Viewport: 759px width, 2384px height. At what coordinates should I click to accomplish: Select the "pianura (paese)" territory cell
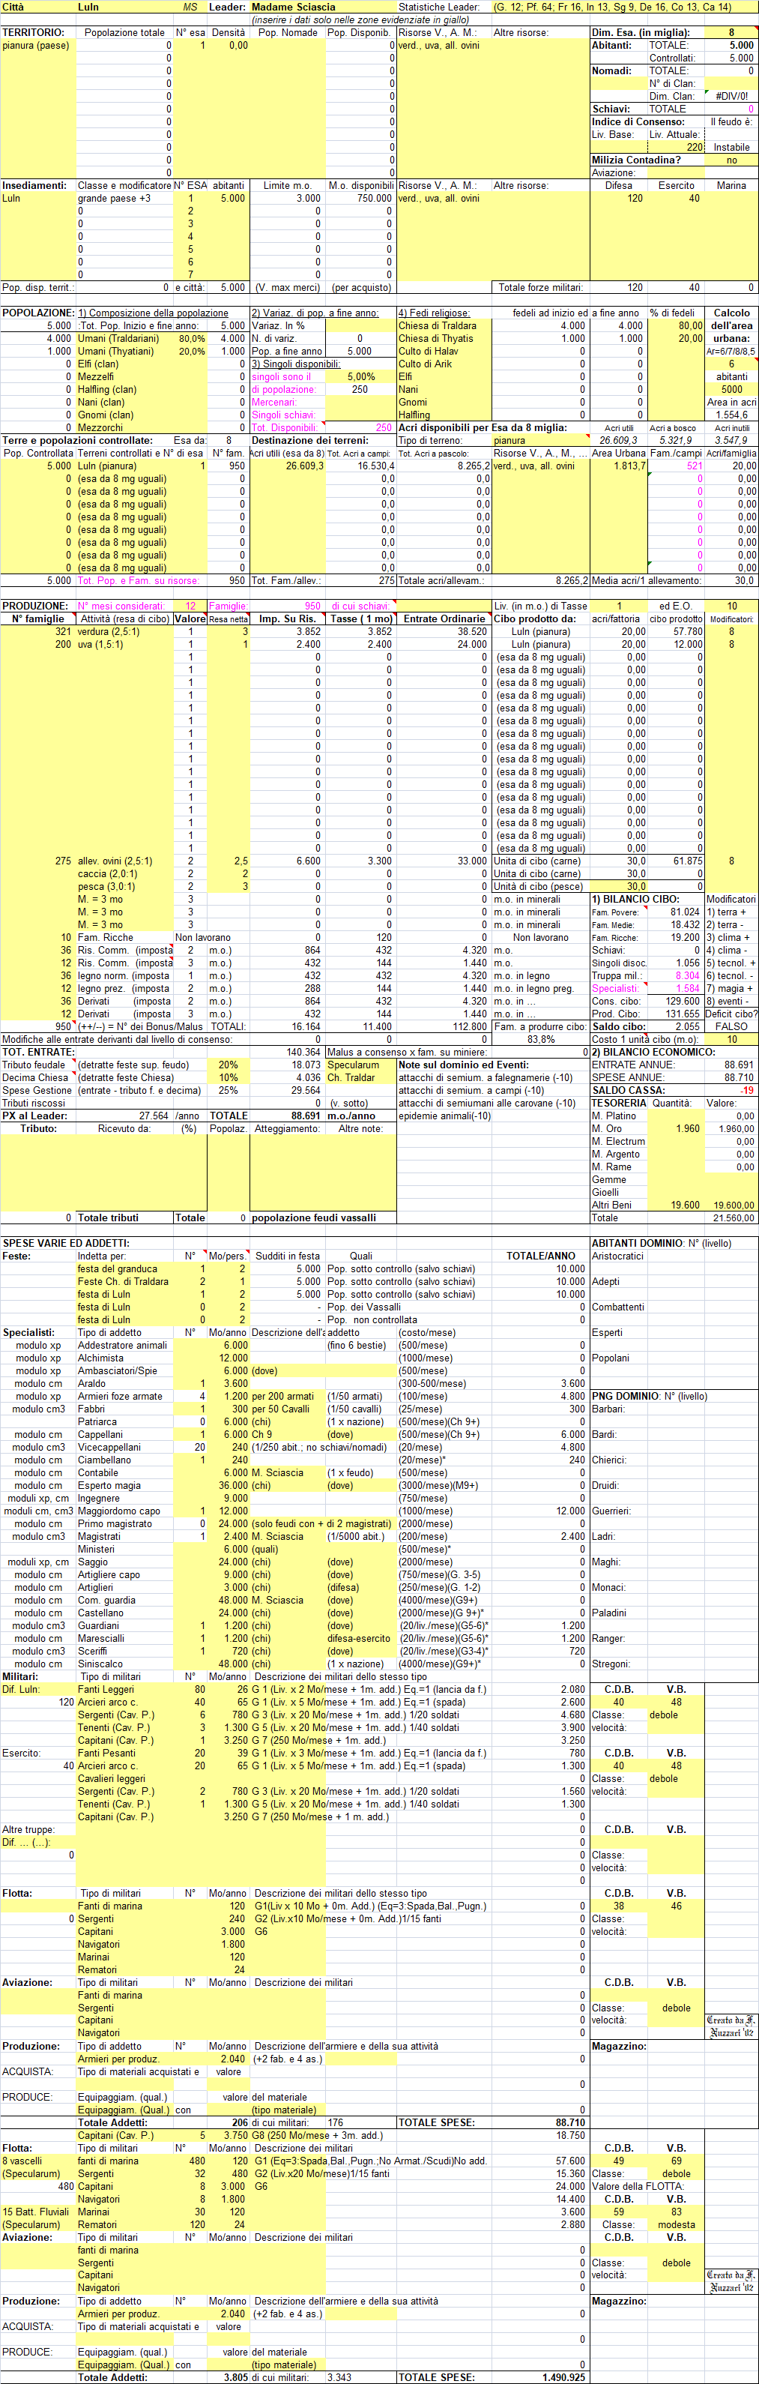[36, 45]
